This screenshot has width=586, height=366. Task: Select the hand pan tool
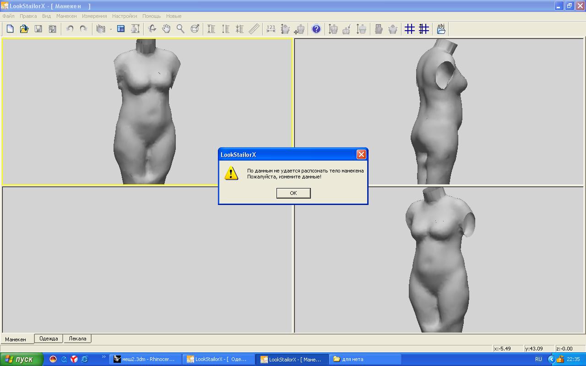pyautogui.click(x=166, y=29)
